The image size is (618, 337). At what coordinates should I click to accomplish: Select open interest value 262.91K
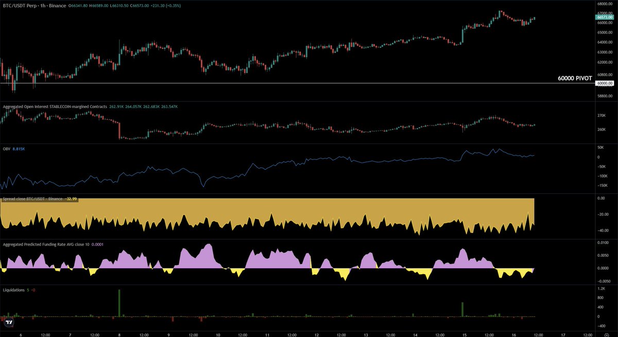115,107
